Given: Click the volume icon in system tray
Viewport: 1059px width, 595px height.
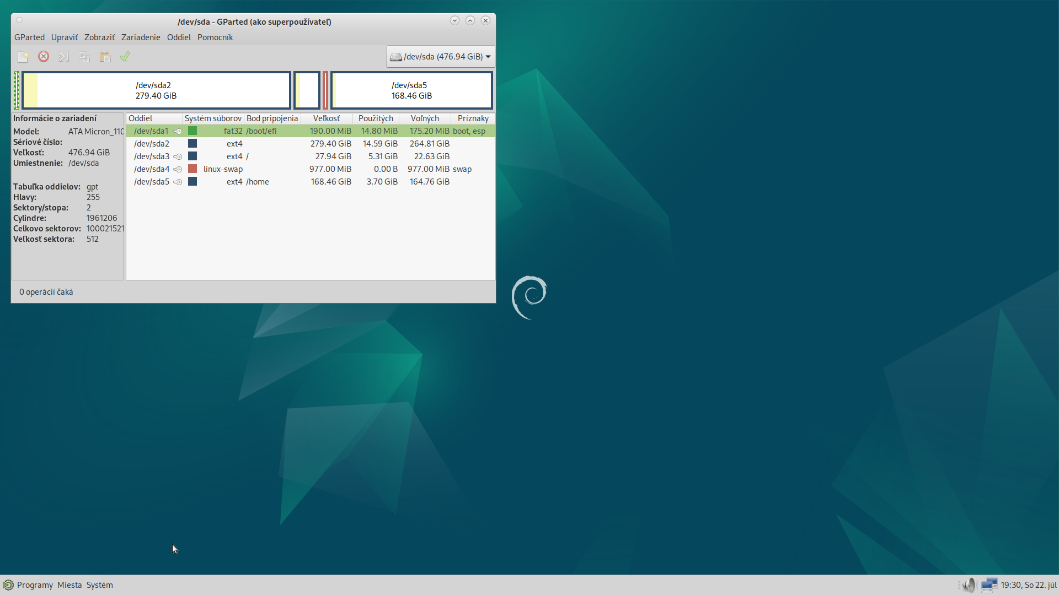Looking at the screenshot, I should click(969, 585).
